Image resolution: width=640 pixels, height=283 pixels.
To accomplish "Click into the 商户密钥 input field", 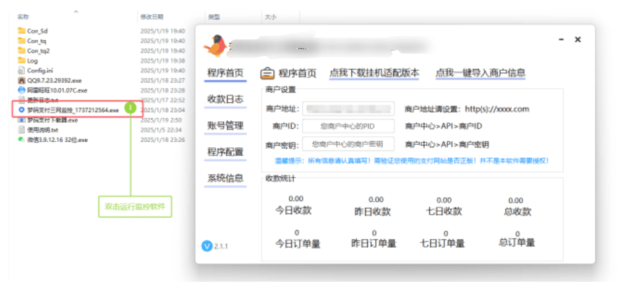I will [348, 144].
